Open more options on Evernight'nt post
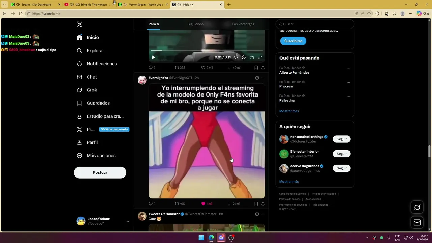The image size is (432, 243). (263, 78)
